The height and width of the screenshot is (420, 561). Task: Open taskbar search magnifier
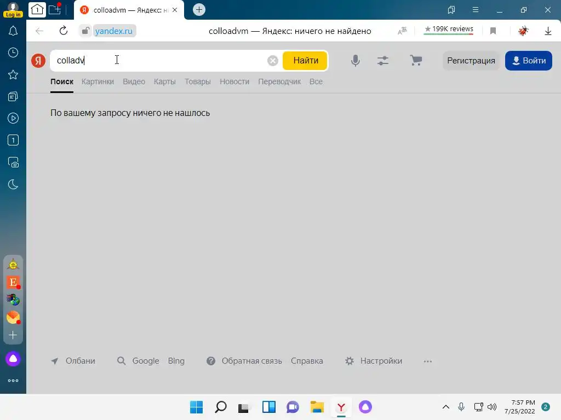221,407
